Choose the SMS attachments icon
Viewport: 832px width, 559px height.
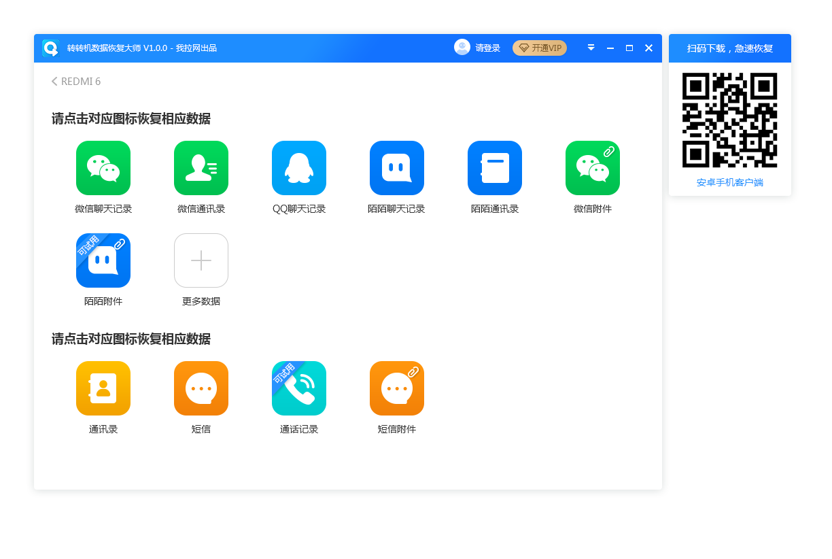[x=397, y=388]
